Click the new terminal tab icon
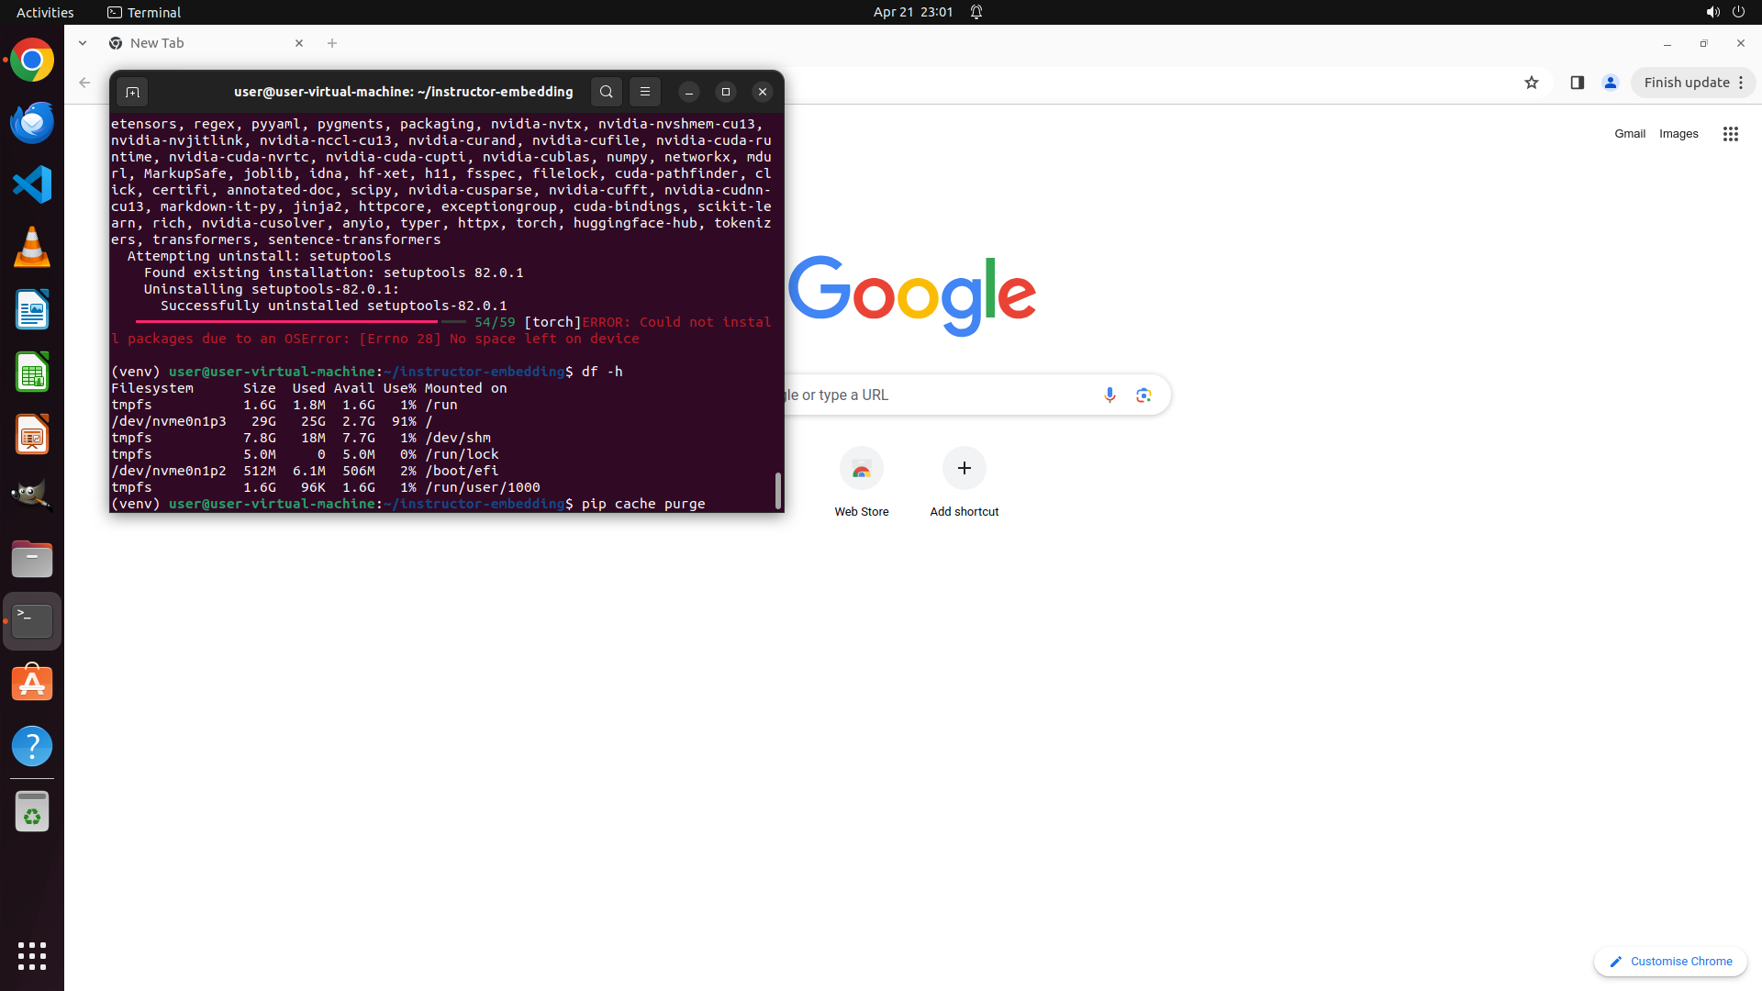1762x991 pixels. [132, 92]
